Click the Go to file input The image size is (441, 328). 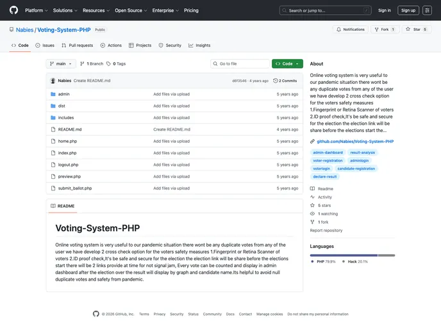pos(242,64)
